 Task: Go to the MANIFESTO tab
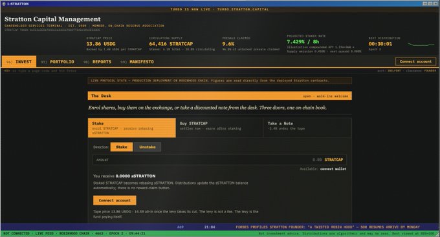tap(137, 61)
